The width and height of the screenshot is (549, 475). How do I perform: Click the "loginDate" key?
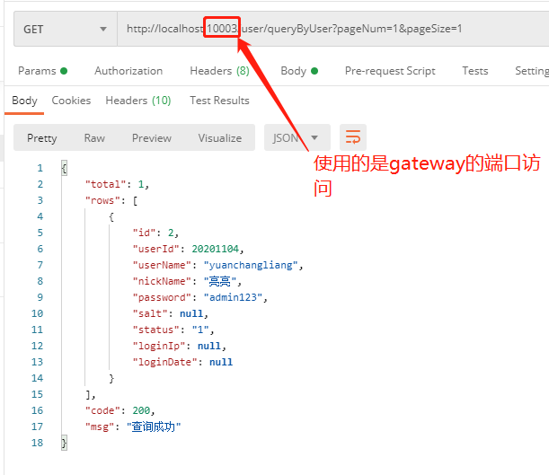coord(164,362)
